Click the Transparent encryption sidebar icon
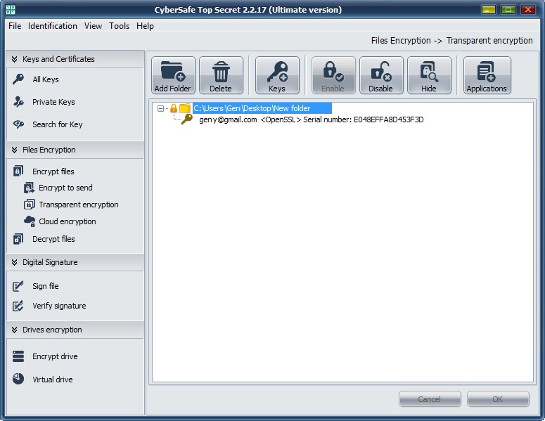The height and width of the screenshot is (421, 545). [x=30, y=205]
